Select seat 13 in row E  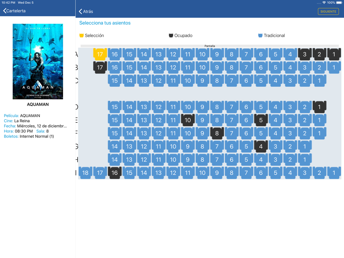point(144,120)
